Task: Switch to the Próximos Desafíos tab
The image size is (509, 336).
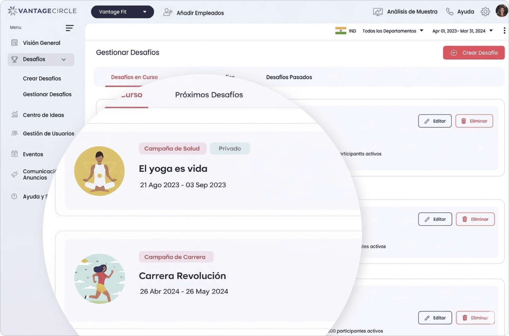Action: click(209, 95)
